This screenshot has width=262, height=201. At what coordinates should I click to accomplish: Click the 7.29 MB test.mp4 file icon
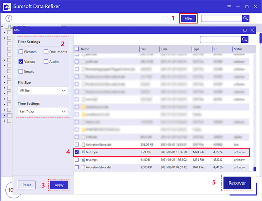(x=83, y=152)
